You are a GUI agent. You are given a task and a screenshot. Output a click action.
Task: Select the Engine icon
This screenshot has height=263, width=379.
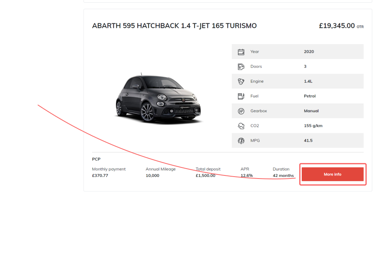click(241, 81)
